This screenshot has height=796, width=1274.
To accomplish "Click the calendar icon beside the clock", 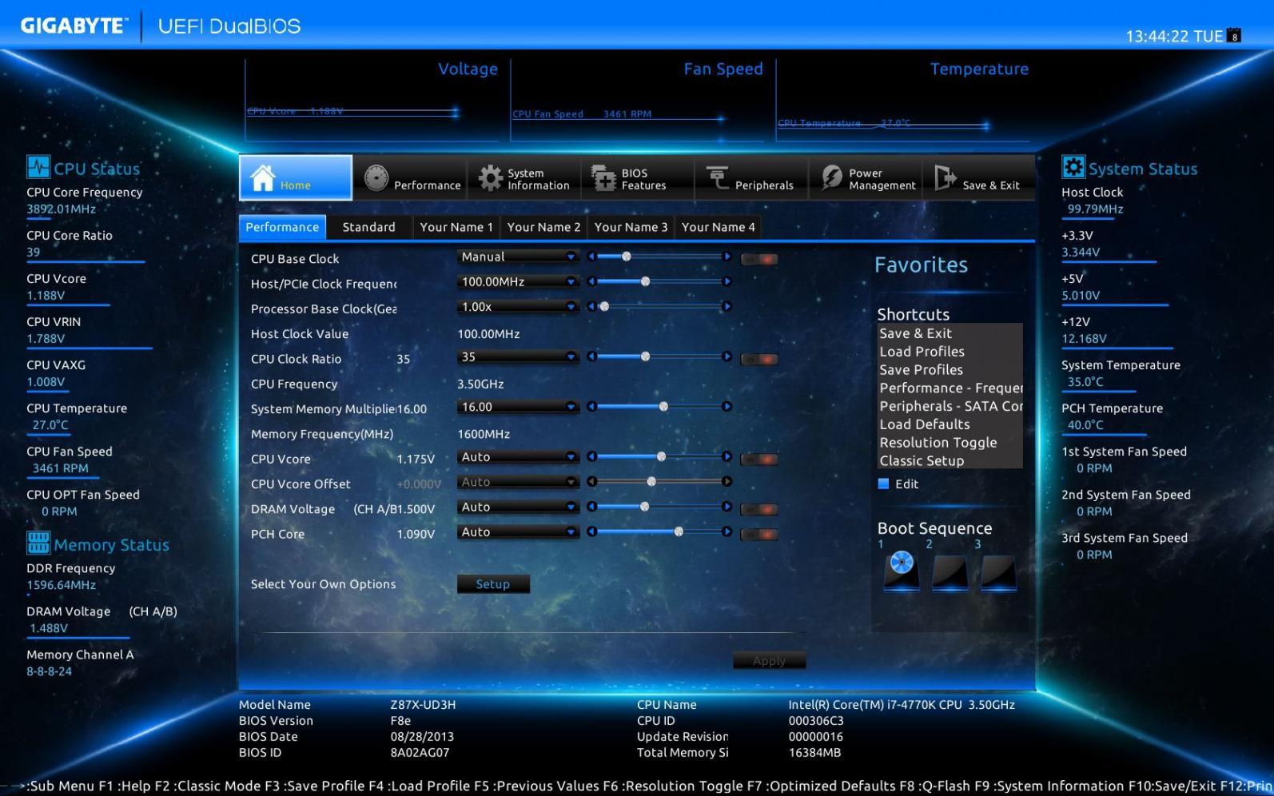I will (1234, 36).
